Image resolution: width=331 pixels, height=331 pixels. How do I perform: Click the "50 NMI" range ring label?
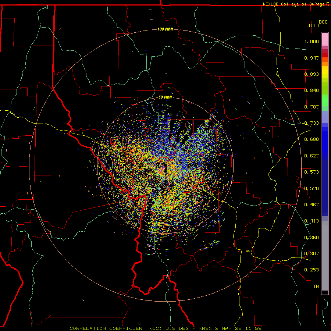click(x=165, y=97)
